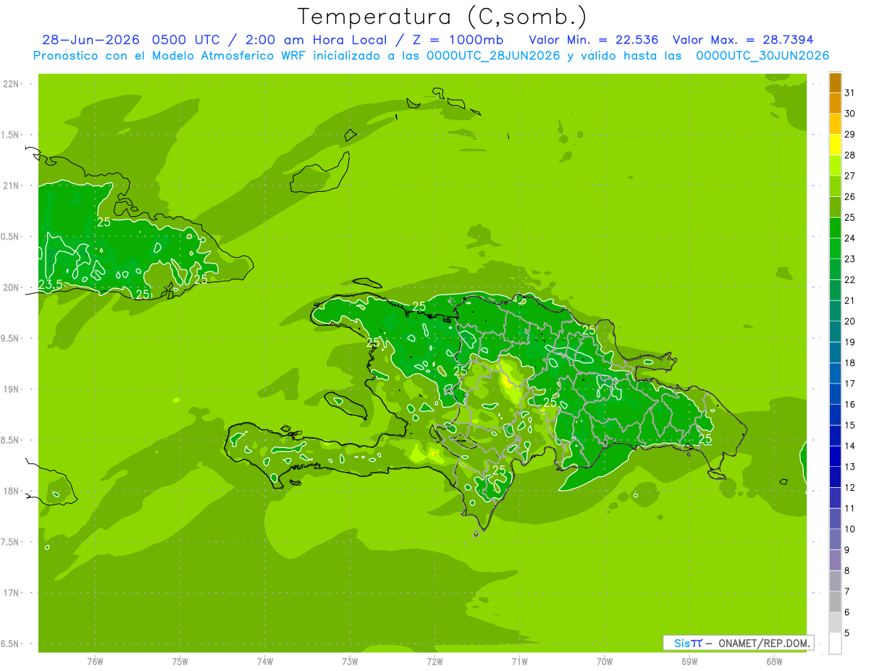This screenshot has height=671, width=869.
Task: Click the "71W" longitude axis label
Action: point(519,662)
